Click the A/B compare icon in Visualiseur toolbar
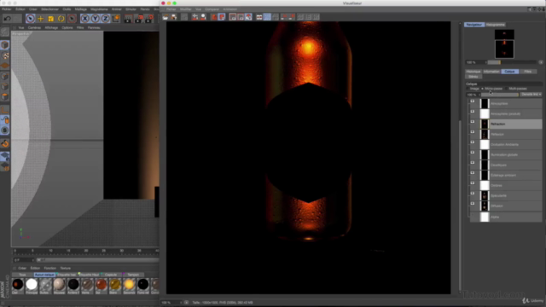Screen dimensions: 546x307 click(259, 17)
